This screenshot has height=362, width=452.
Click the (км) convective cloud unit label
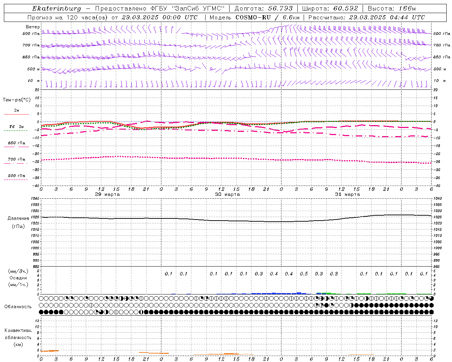click(18, 344)
